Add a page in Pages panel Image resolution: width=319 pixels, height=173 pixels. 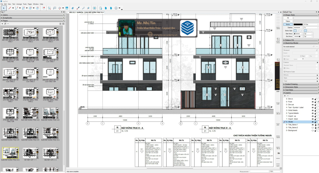tap(2, 24)
